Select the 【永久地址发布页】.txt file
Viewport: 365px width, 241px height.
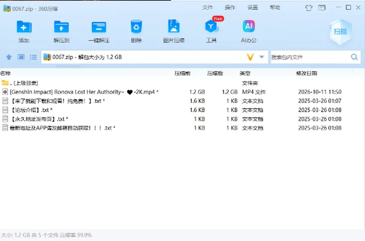182,119
